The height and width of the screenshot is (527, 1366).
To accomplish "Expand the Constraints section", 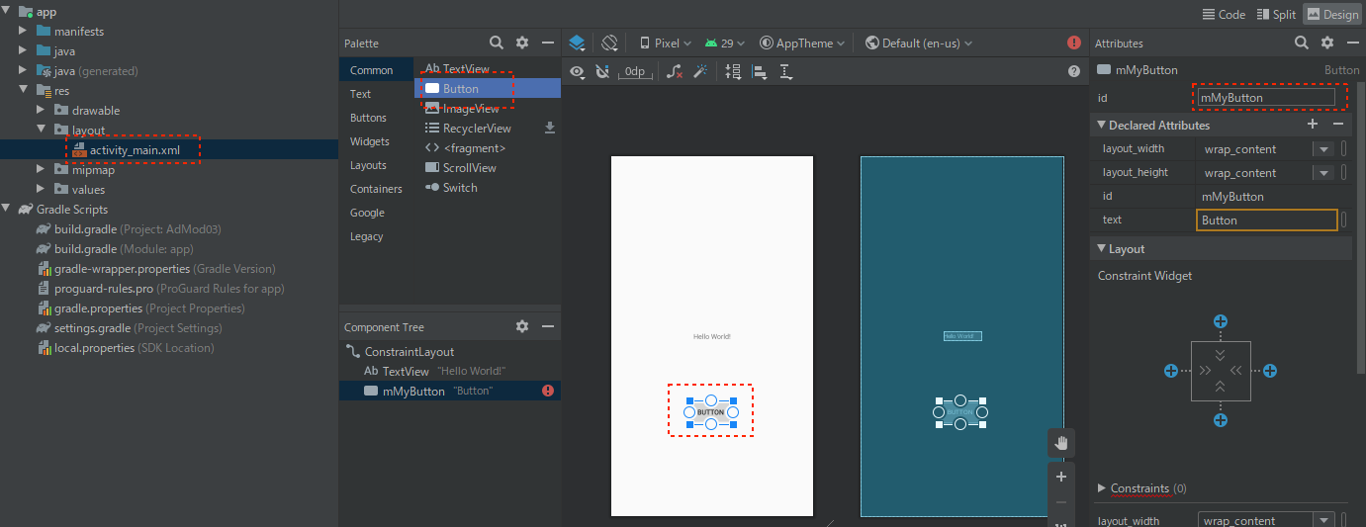I will tap(1102, 488).
